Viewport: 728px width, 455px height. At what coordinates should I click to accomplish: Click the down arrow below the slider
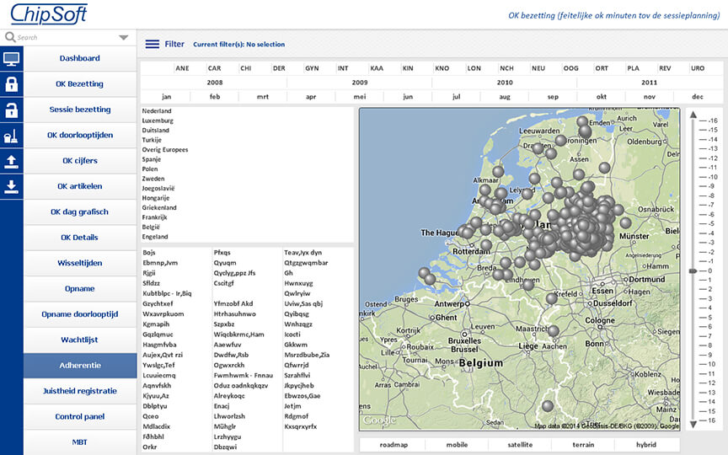click(x=693, y=425)
